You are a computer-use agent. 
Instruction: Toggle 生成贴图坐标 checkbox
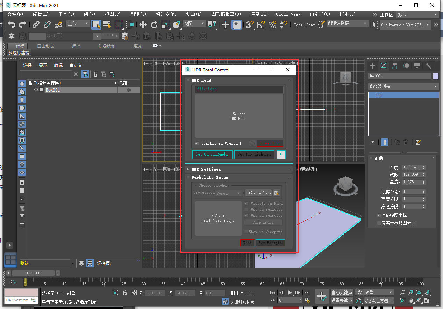click(x=379, y=215)
